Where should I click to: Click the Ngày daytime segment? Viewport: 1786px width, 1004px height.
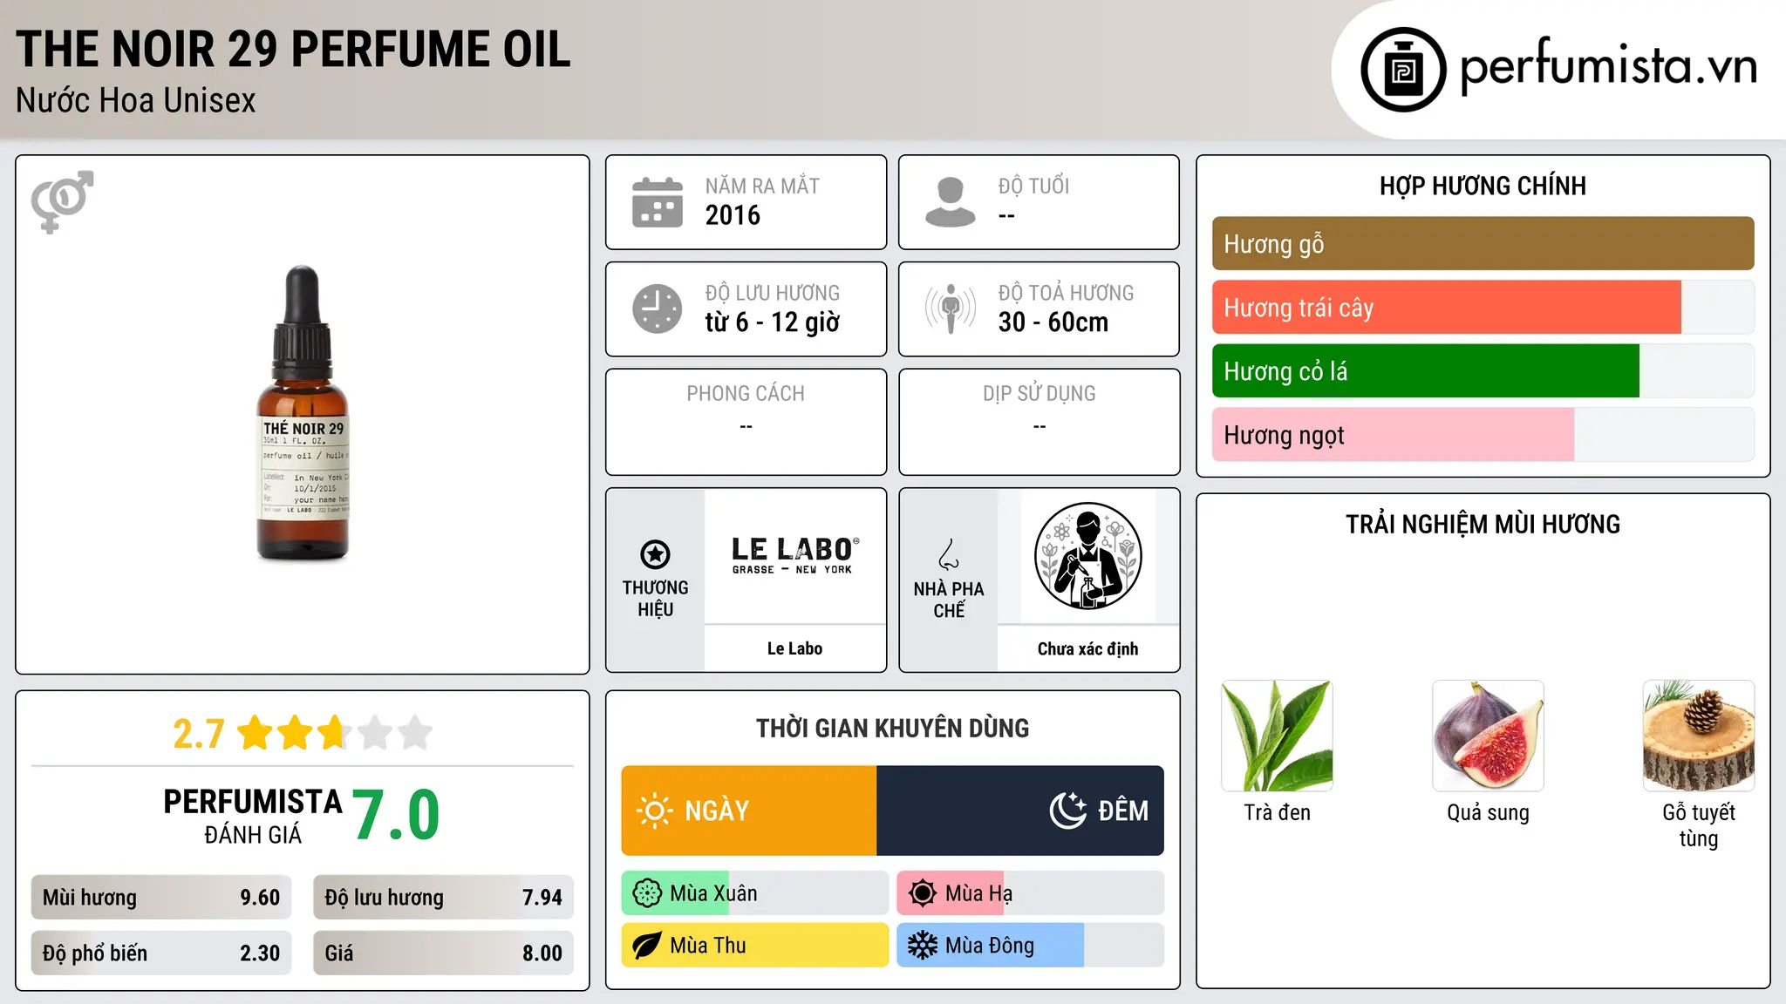point(749,811)
